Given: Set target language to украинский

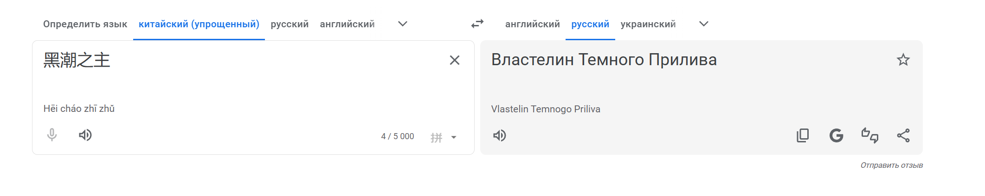Looking at the screenshot, I should pos(648,24).
